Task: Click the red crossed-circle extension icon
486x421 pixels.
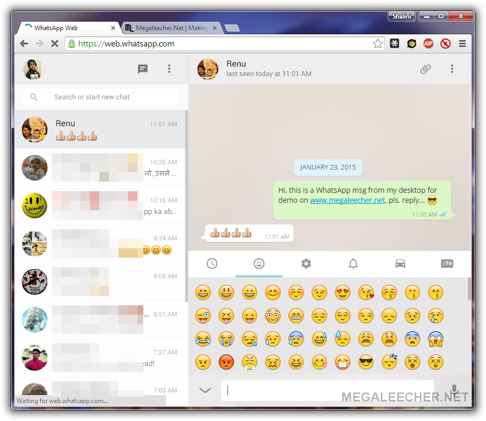Action: click(445, 44)
